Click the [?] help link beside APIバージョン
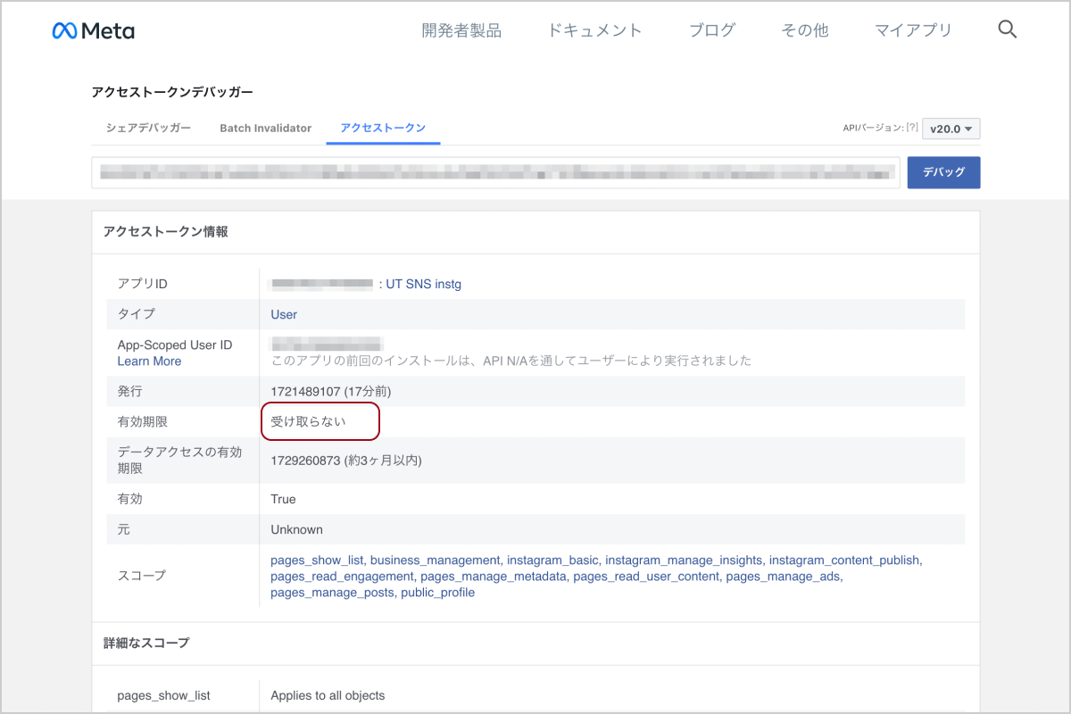 (x=911, y=128)
